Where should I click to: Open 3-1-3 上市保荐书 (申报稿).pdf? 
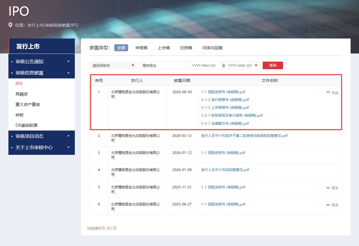(225, 108)
